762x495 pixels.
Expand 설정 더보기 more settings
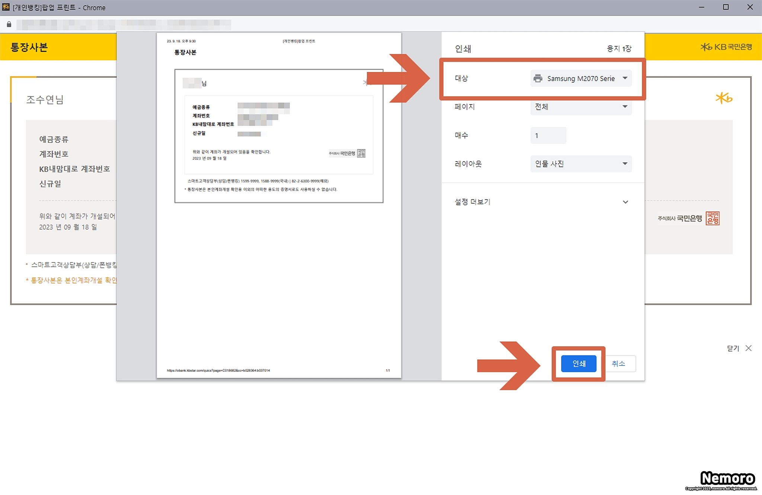tap(473, 202)
